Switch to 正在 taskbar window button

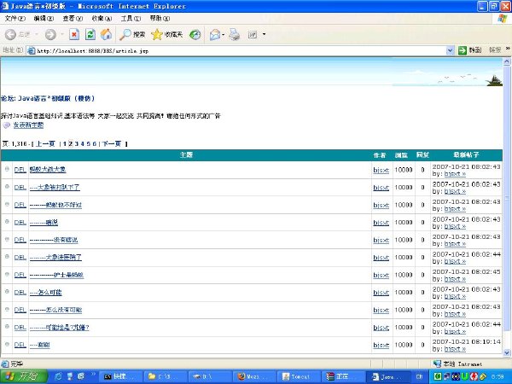click(342, 376)
